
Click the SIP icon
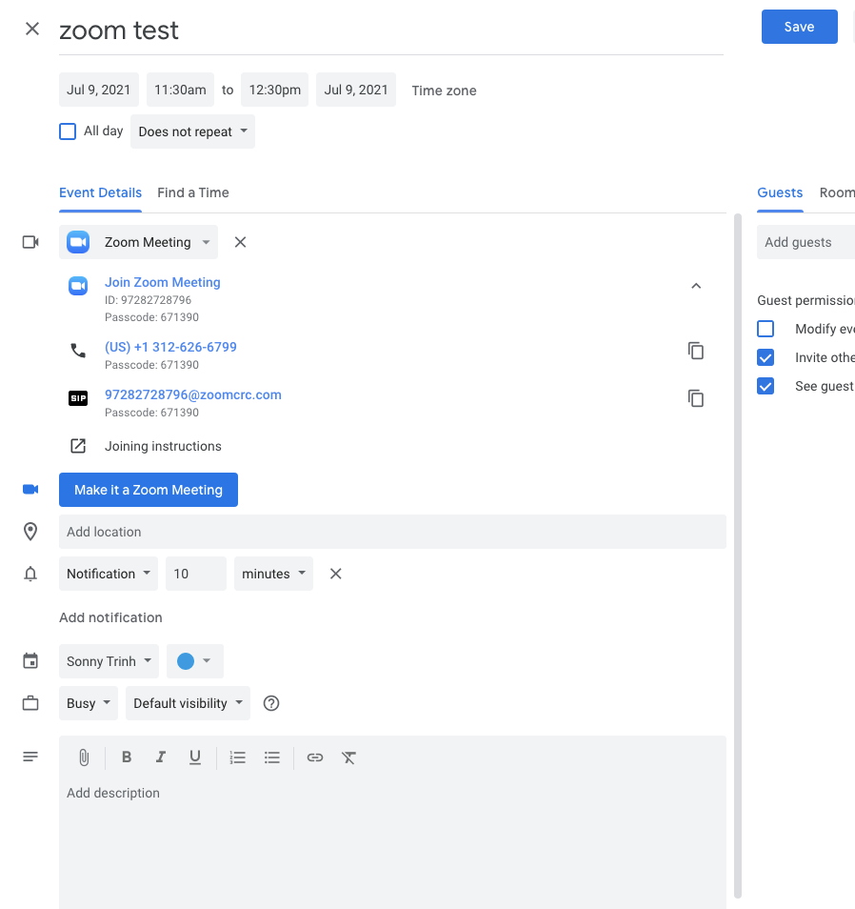click(x=78, y=398)
